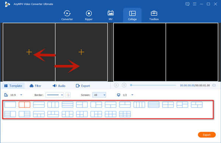Click the left black preview pane
This screenshot has height=143, width=221.
click(140, 52)
